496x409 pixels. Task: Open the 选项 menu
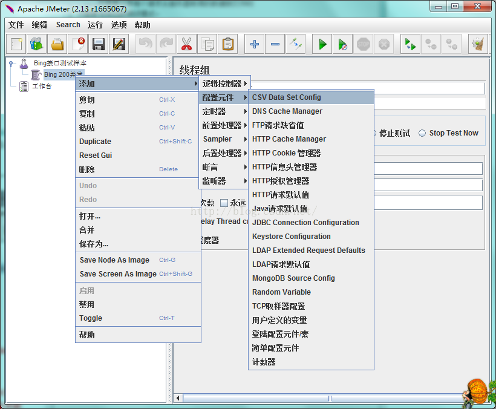pyautogui.click(x=119, y=25)
